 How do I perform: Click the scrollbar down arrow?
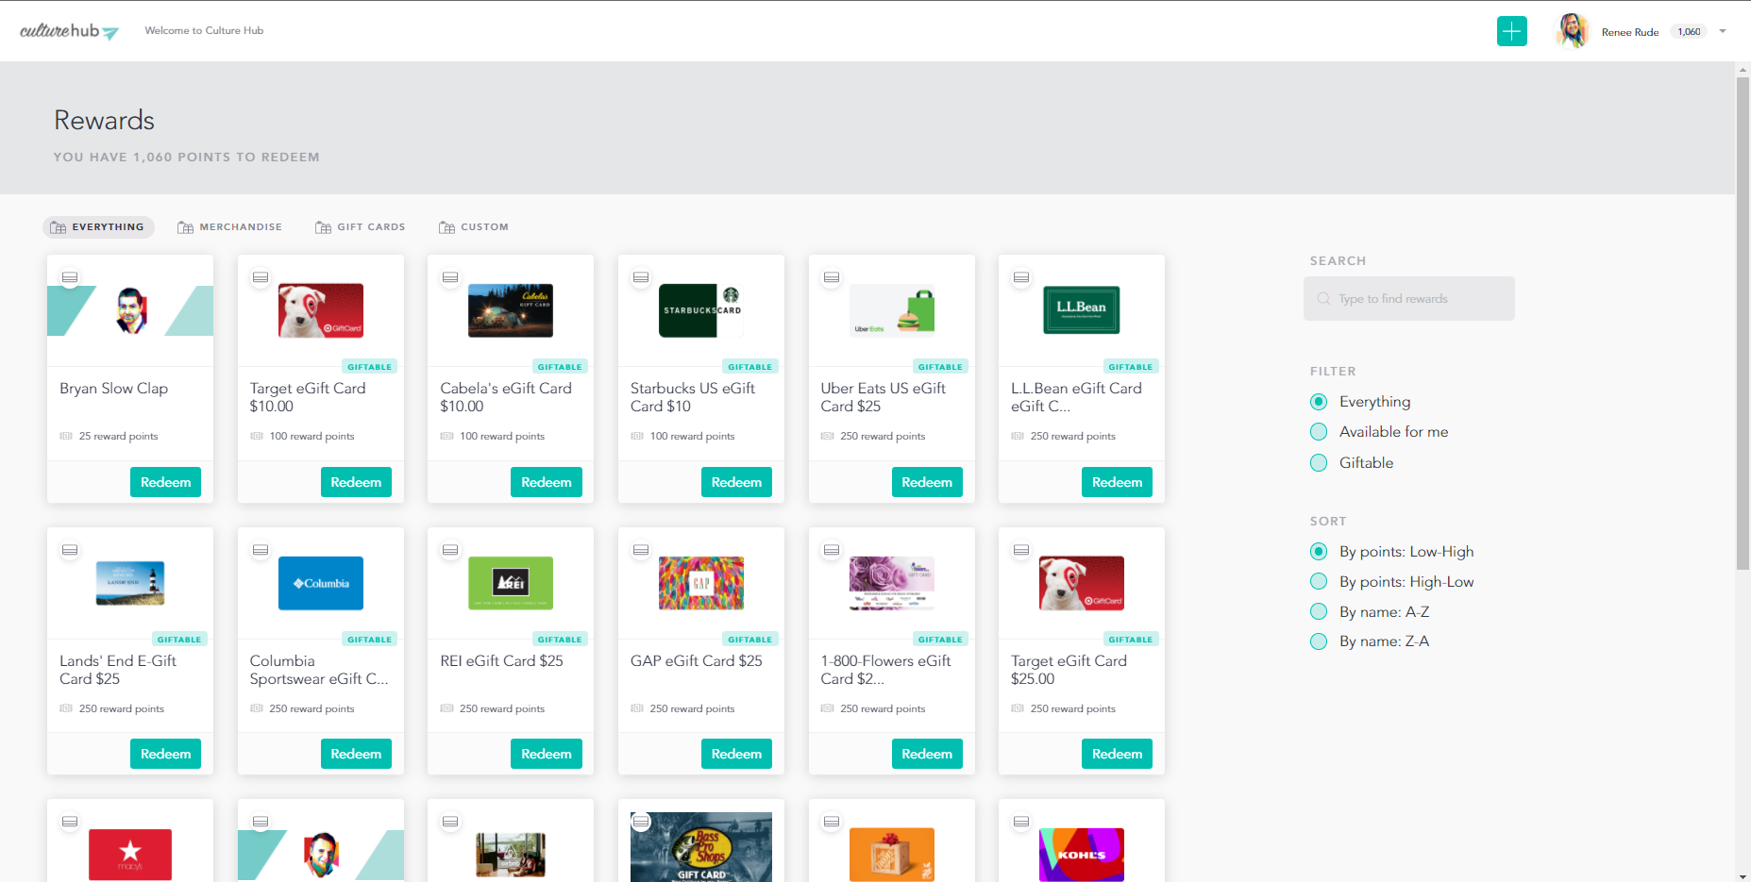(x=1743, y=875)
